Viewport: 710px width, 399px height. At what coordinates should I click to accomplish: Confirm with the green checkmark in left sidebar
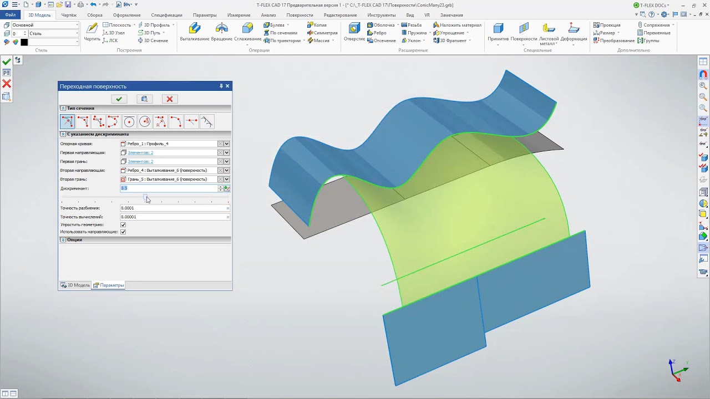pos(7,62)
